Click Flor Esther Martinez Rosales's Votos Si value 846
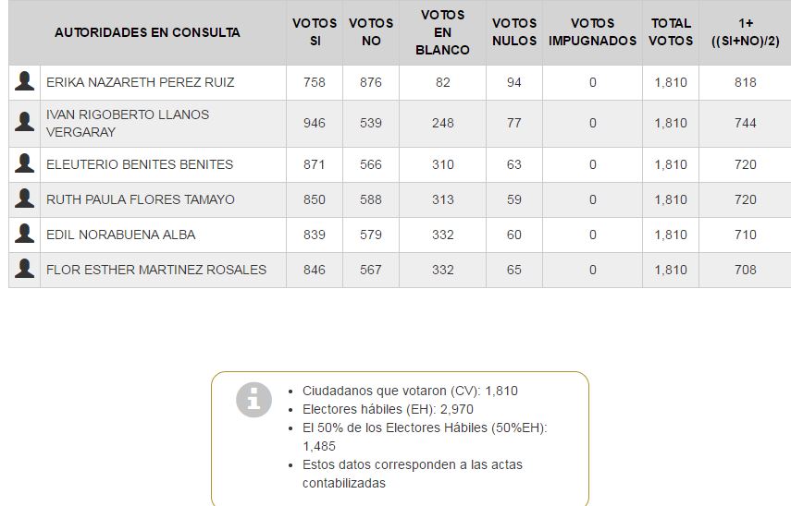This screenshot has height=506, width=791. click(x=315, y=270)
